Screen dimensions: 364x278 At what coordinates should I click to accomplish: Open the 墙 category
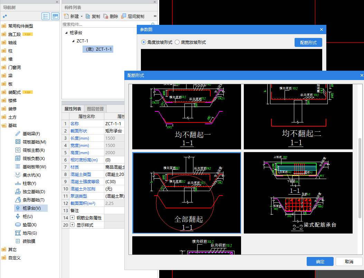coord(10,59)
